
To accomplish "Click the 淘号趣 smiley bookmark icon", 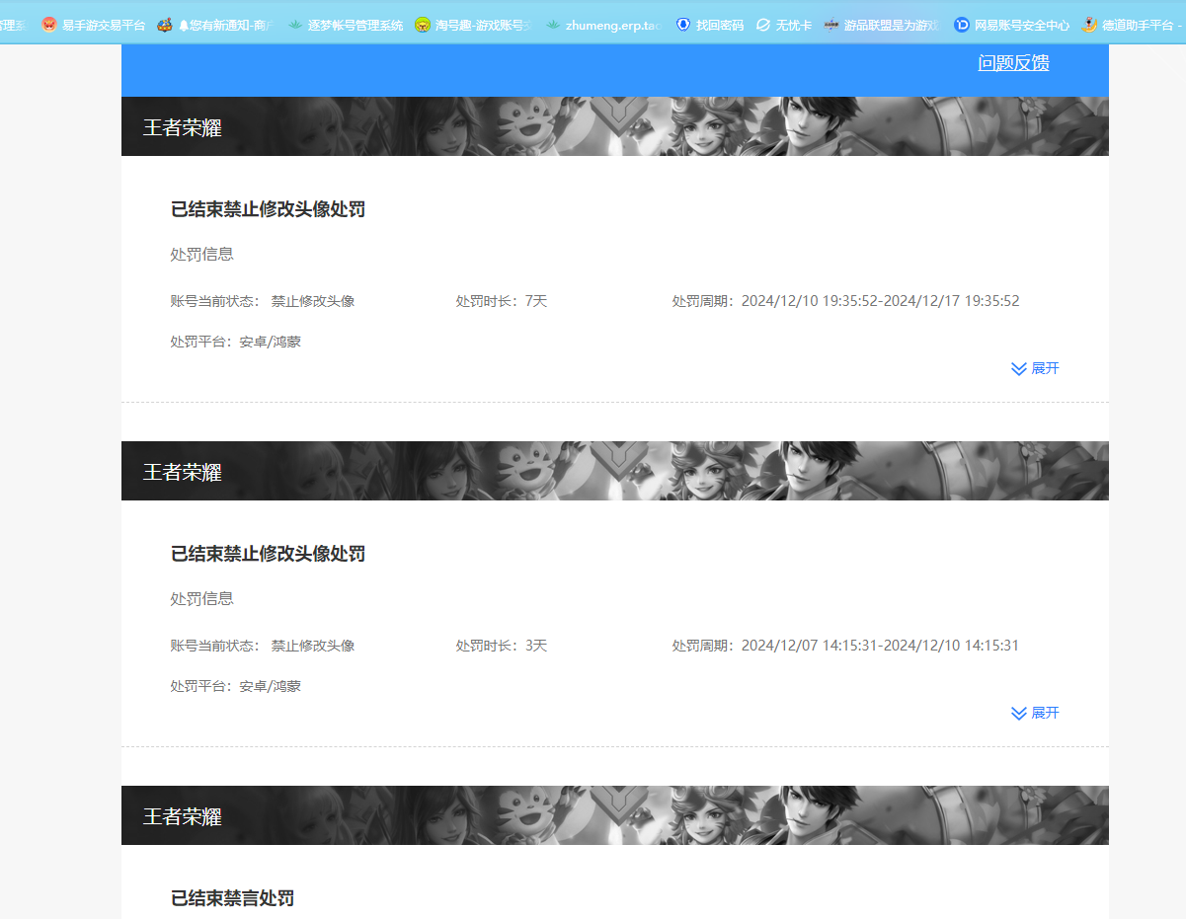I will coord(423,26).
